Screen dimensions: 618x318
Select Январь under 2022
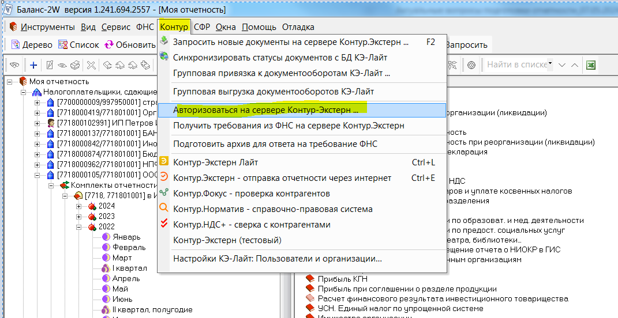coord(126,237)
